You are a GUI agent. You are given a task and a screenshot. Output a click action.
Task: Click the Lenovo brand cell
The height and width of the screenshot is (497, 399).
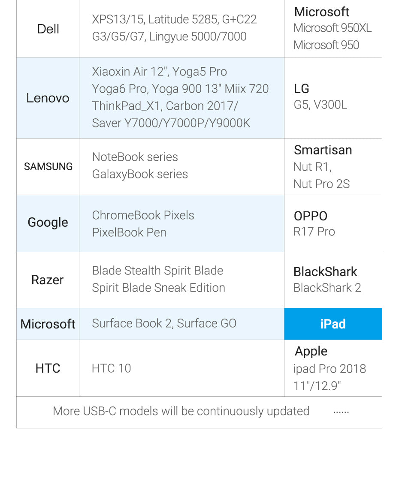click(48, 98)
